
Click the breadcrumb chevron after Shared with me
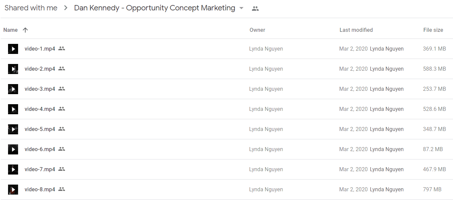[66, 8]
